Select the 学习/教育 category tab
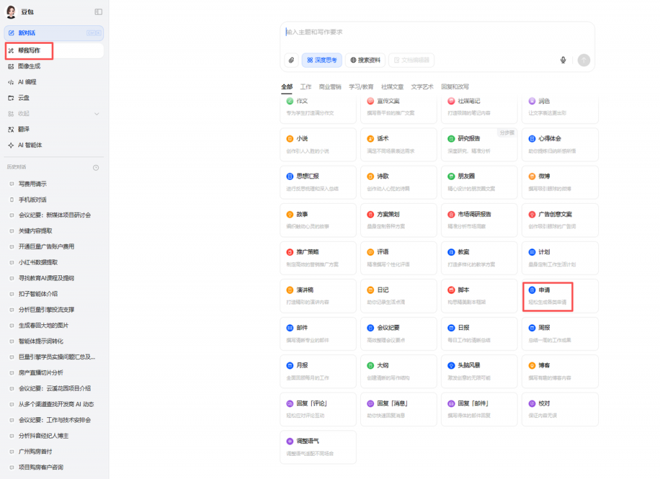The image size is (660, 479). [x=361, y=86]
